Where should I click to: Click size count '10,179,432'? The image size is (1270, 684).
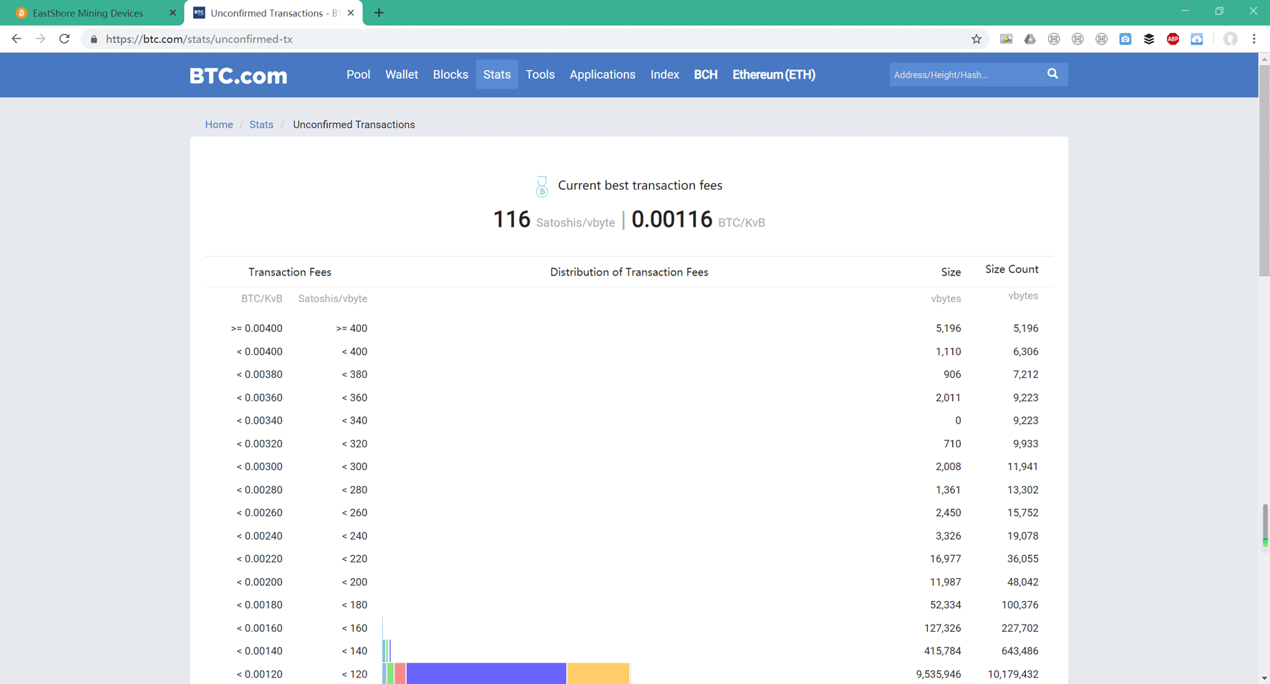(1013, 674)
